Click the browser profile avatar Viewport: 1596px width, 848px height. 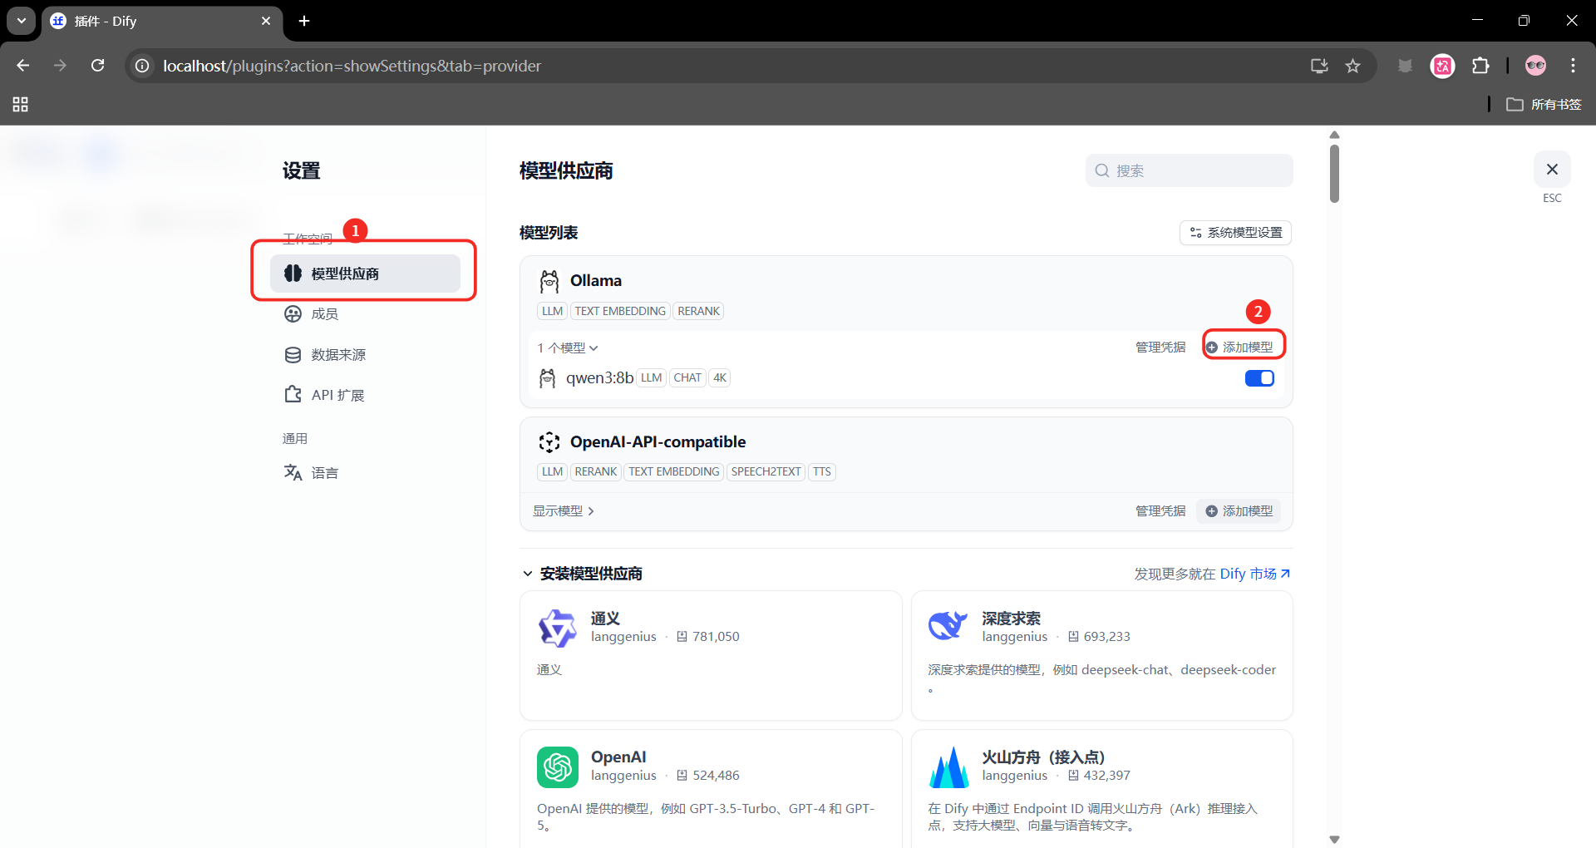pos(1535,66)
